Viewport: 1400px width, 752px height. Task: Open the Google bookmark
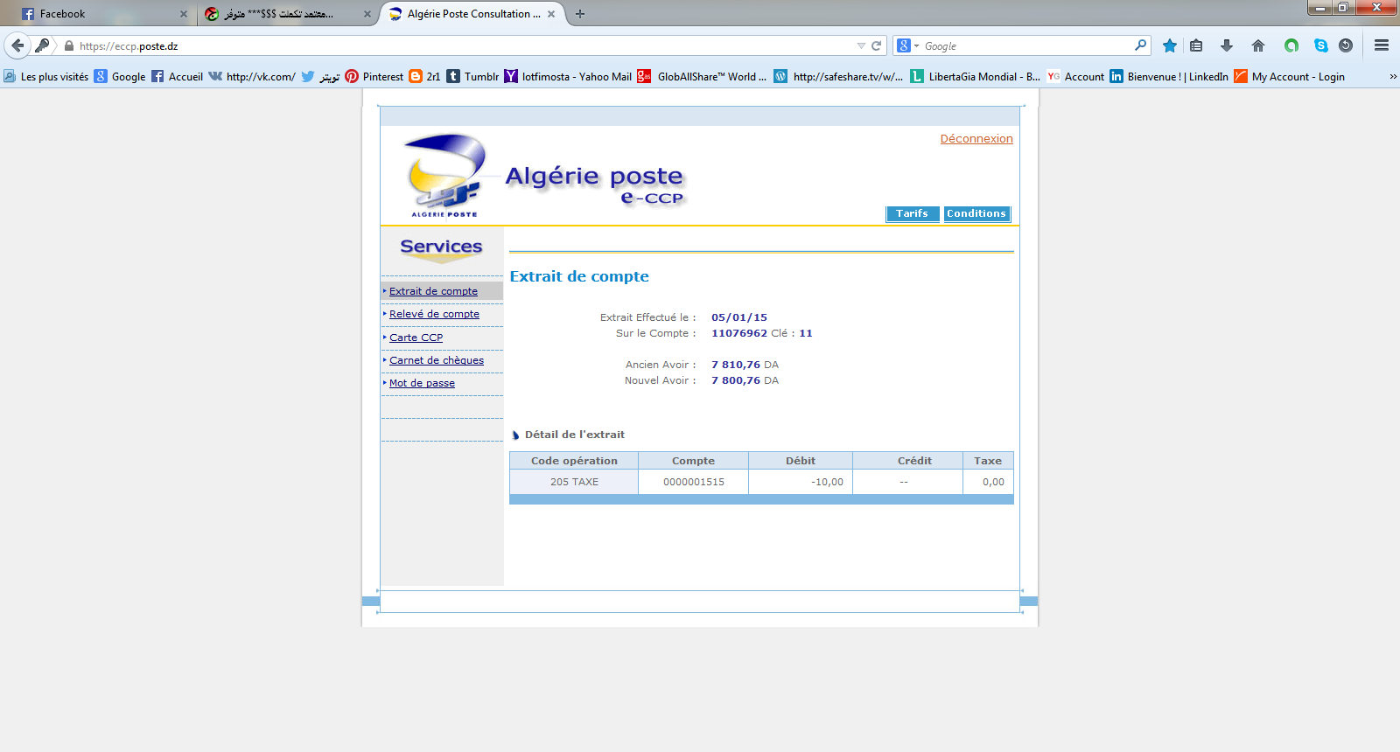click(120, 77)
